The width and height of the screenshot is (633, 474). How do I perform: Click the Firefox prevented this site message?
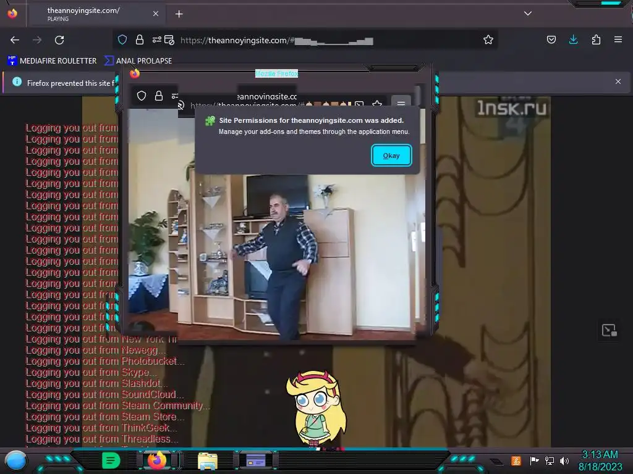coord(71,83)
